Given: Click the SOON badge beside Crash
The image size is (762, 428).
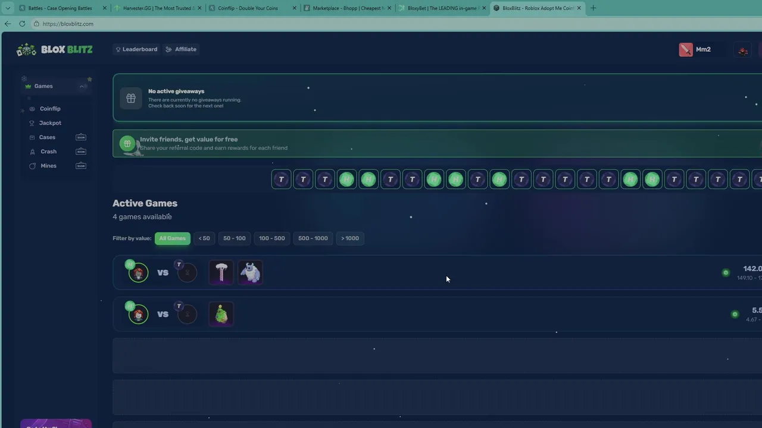Looking at the screenshot, I should click(81, 152).
